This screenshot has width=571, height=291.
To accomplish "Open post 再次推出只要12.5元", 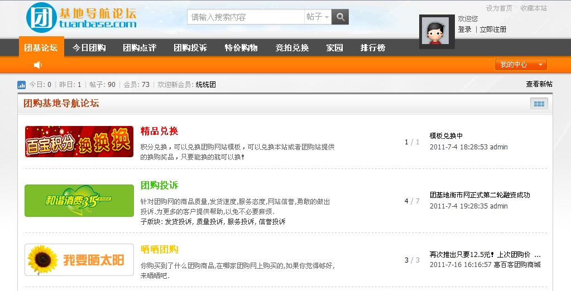I will 485,254.
